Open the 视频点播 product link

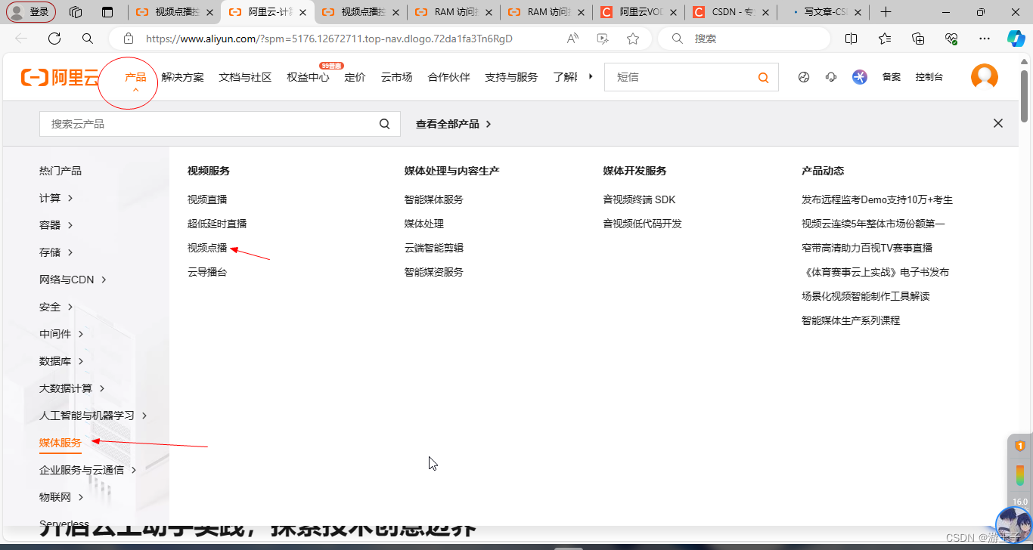click(x=207, y=248)
